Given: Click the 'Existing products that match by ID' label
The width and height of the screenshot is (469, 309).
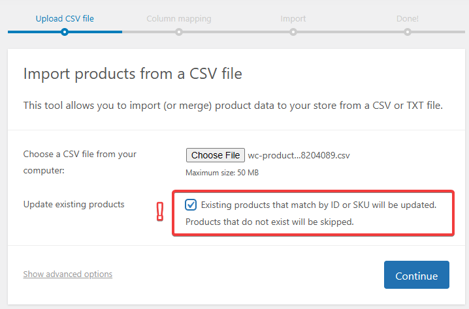Looking at the screenshot, I should (x=318, y=205).
